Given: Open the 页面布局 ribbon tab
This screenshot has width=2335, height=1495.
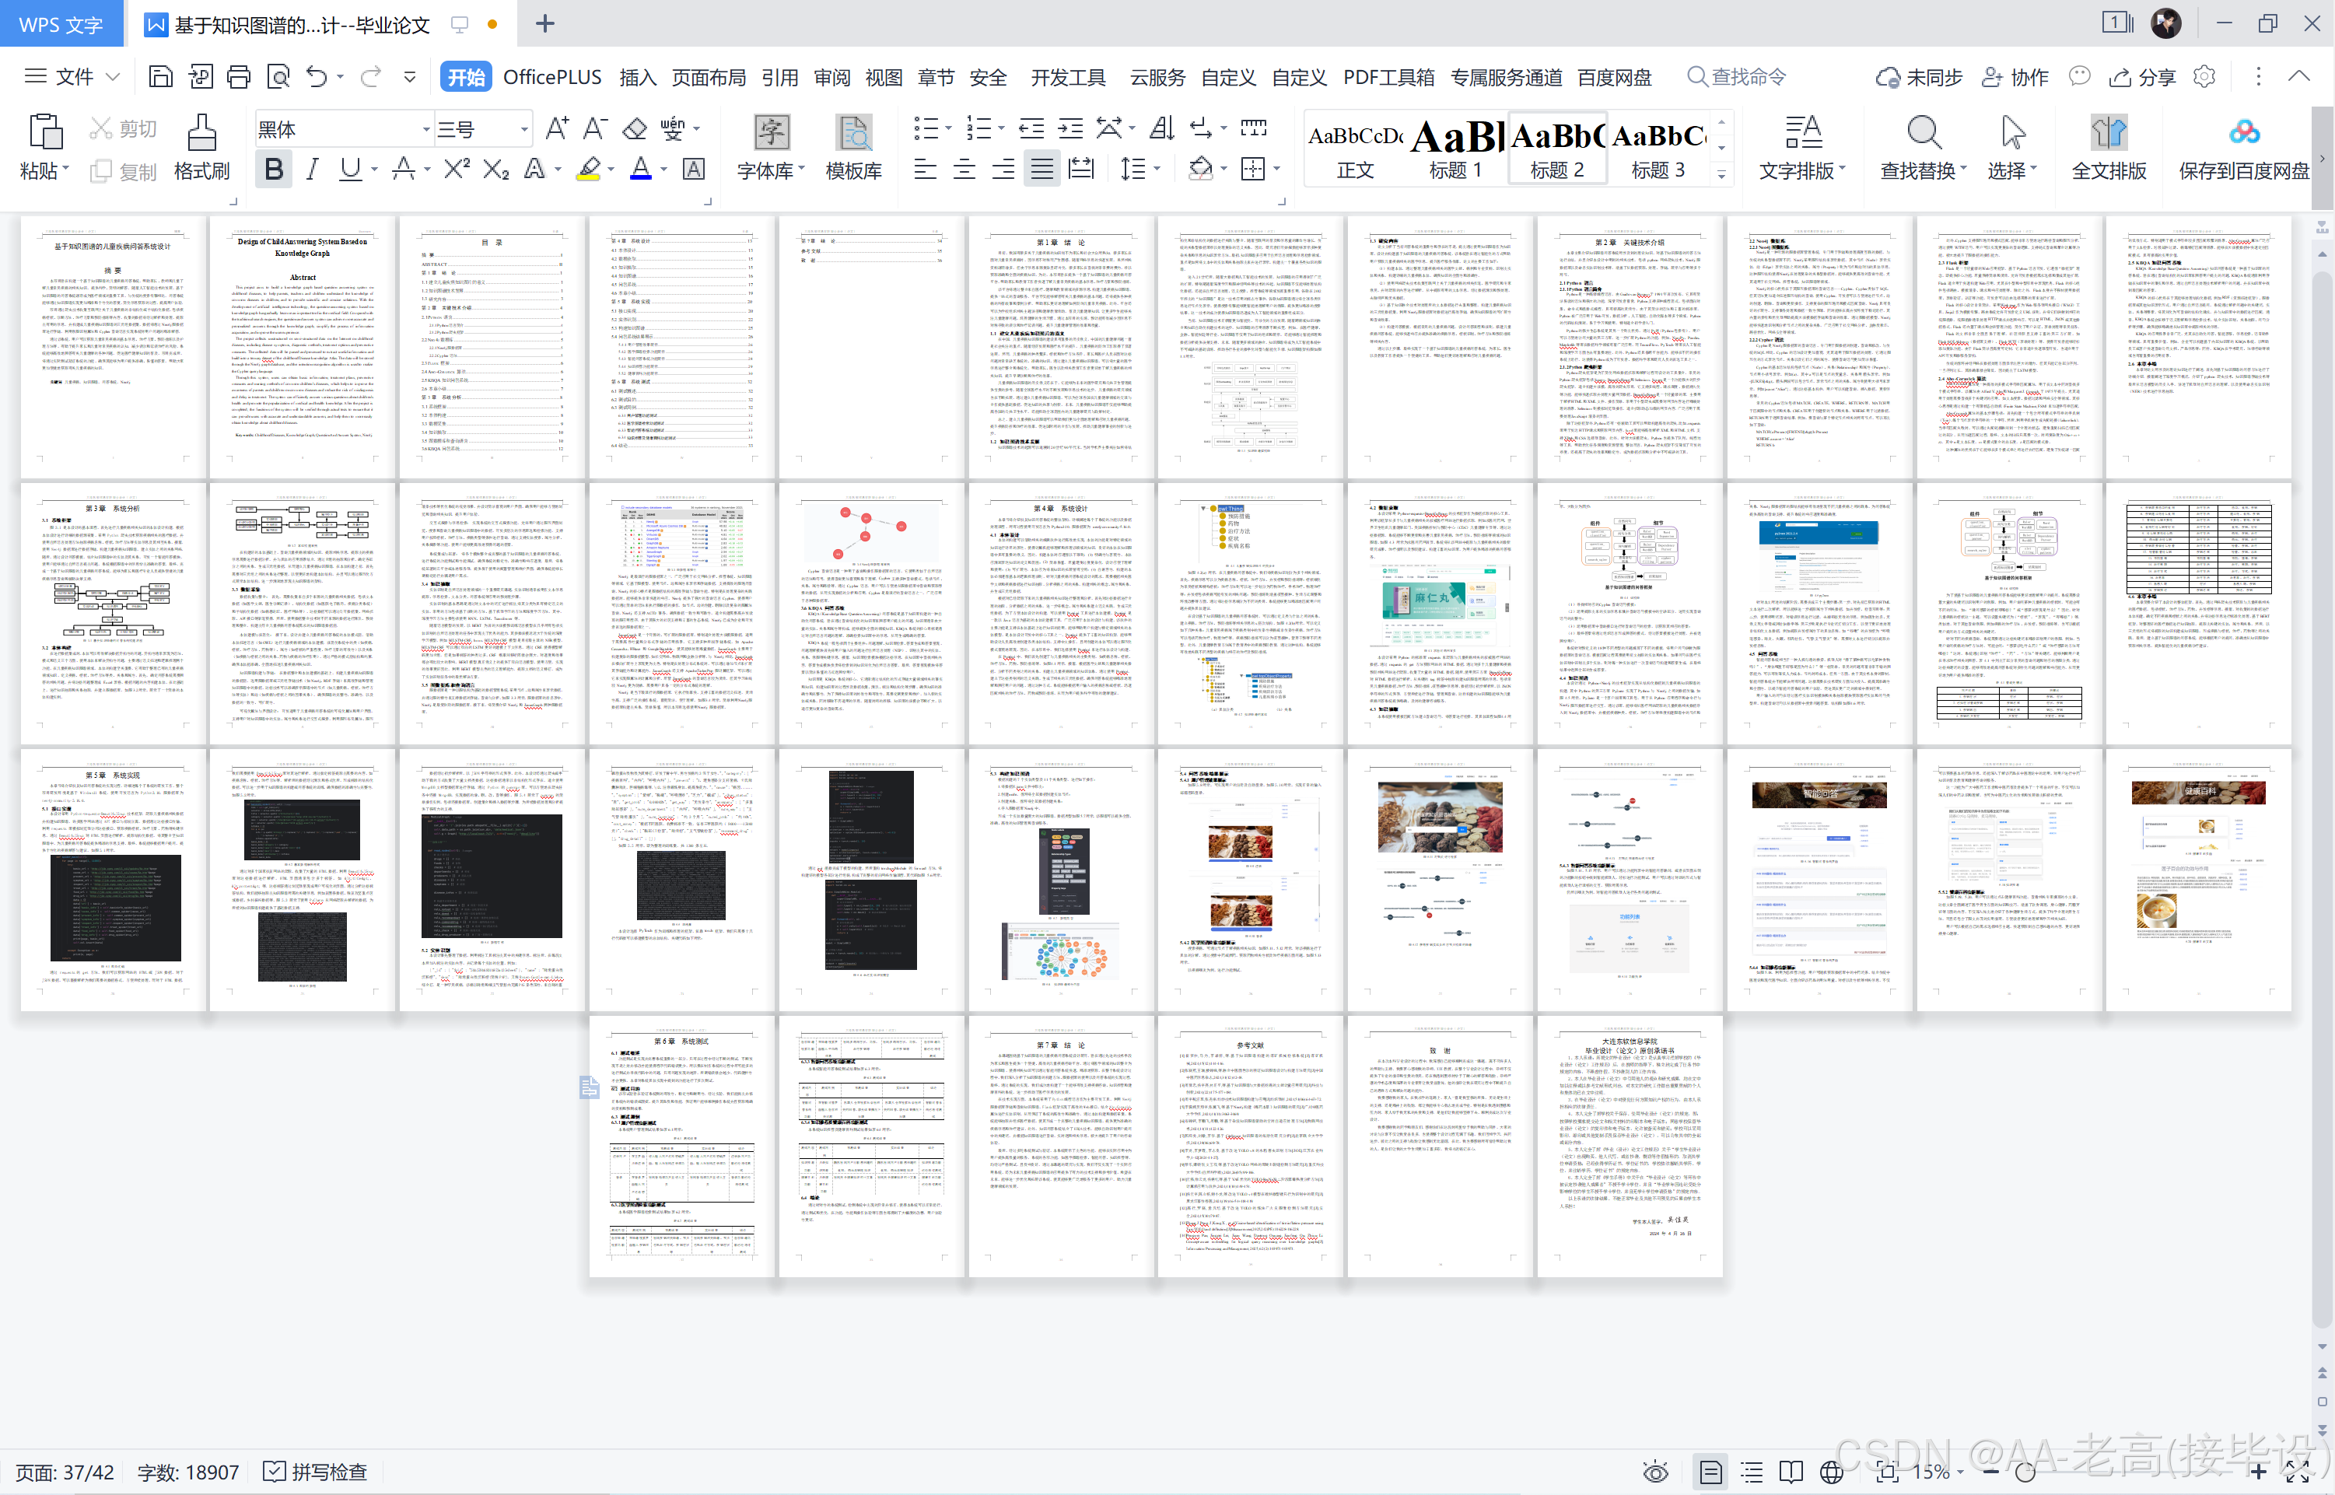Looking at the screenshot, I should [709, 78].
